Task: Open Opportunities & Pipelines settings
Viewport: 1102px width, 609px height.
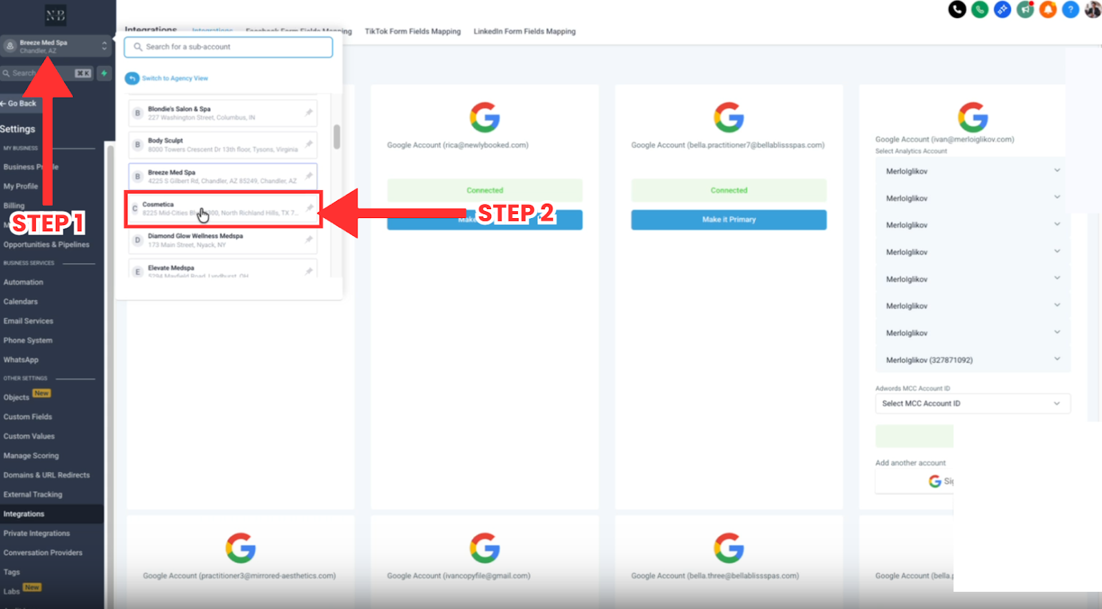Action: point(46,245)
